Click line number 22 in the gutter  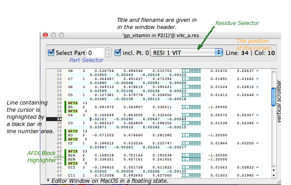59,71
